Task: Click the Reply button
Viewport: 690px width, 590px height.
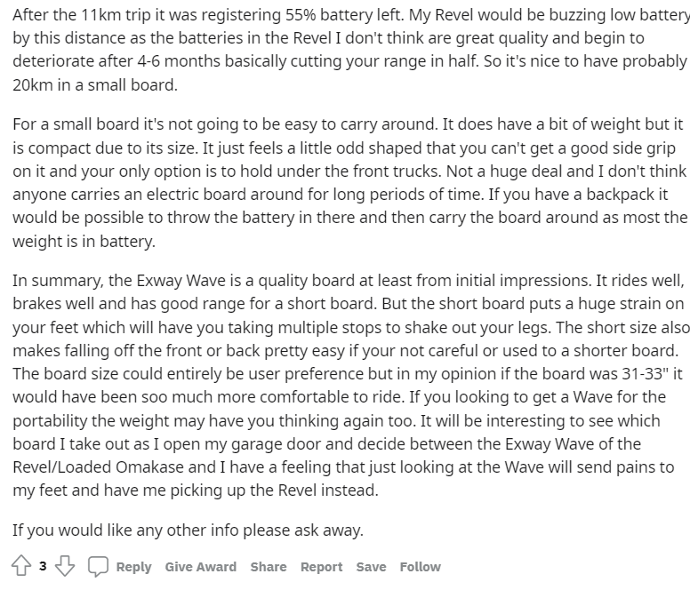Action: tap(133, 567)
